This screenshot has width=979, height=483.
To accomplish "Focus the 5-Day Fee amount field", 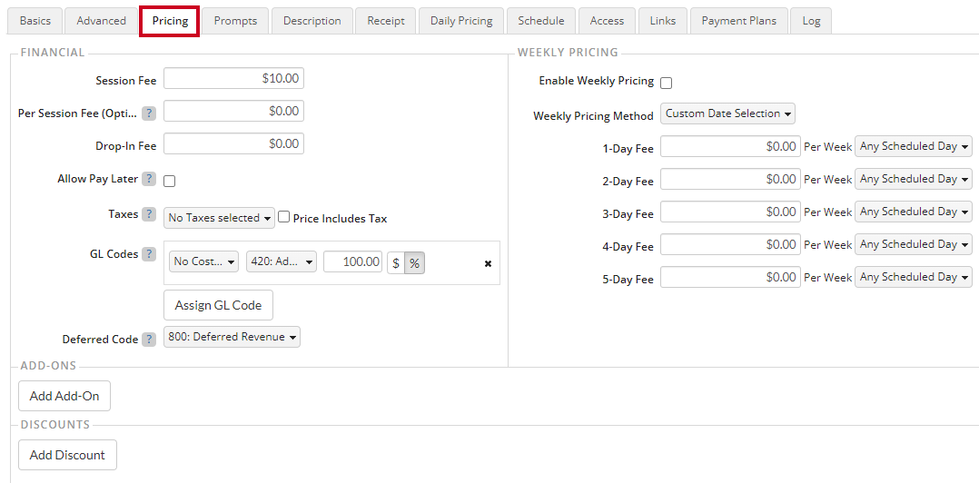I will [x=730, y=277].
